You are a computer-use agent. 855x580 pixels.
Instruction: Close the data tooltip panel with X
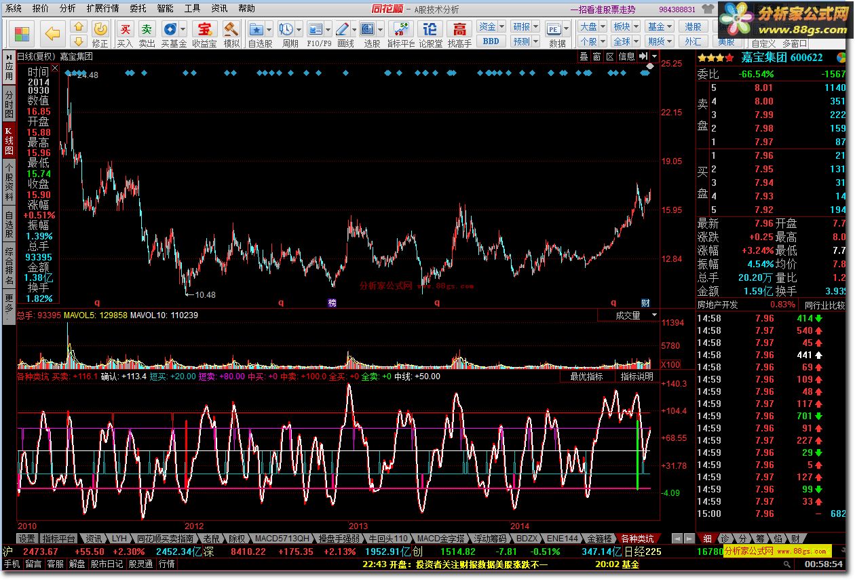(x=55, y=67)
